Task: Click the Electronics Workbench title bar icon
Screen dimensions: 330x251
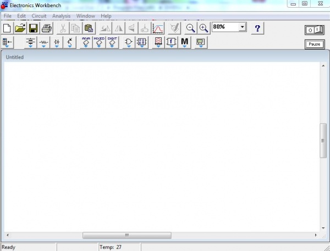Action: click(4, 5)
